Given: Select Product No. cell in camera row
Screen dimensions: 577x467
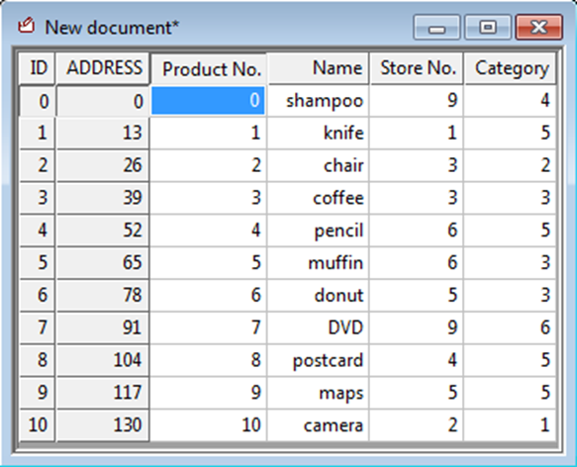Looking at the screenshot, I should [x=208, y=424].
